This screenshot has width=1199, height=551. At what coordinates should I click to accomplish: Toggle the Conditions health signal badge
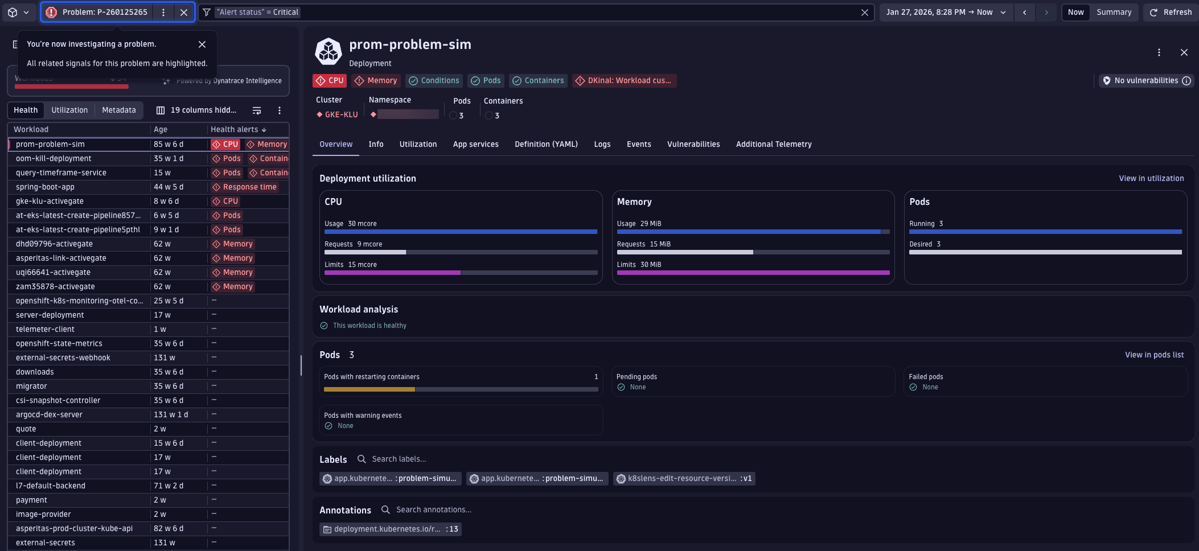coord(433,80)
